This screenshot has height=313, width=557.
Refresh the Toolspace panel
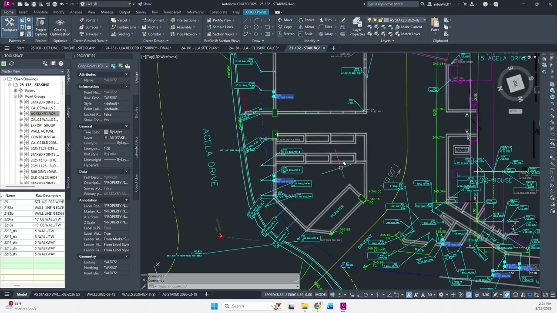(12, 63)
